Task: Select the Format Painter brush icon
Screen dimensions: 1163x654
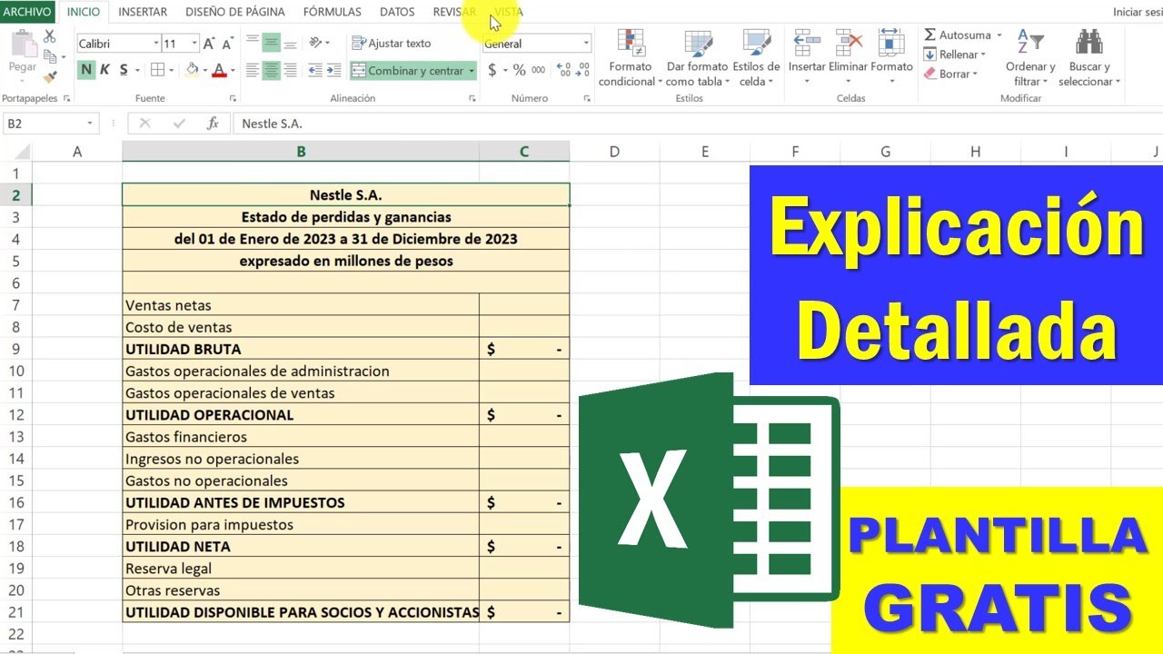Action: pos(50,78)
